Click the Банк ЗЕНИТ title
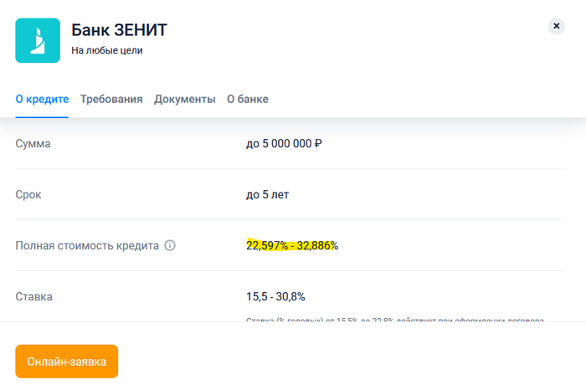Image resolution: width=586 pixels, height=390 pixels. pyautogui.click(x=119, y=30)
